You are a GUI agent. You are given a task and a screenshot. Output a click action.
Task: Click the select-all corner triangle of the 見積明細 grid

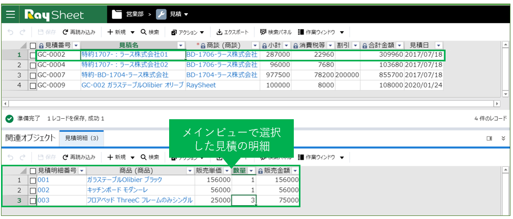23,171
